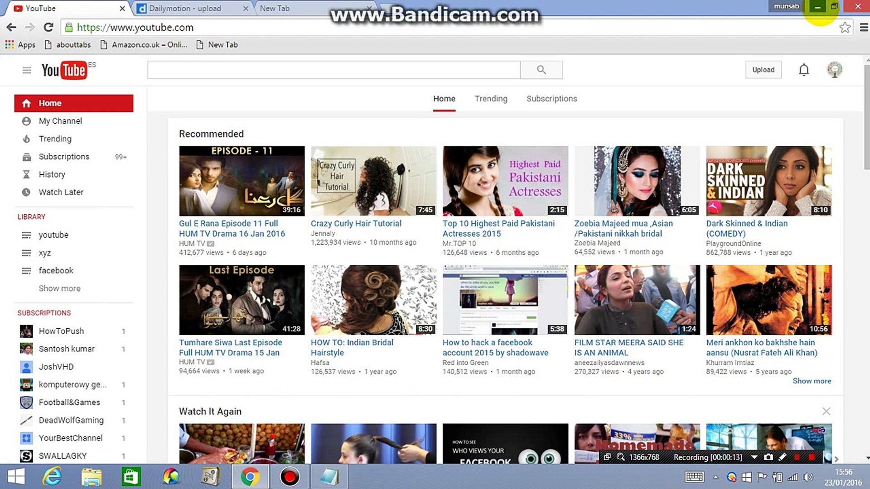
Task: Click the search magnifier button
Action: [x=541, y=70]
